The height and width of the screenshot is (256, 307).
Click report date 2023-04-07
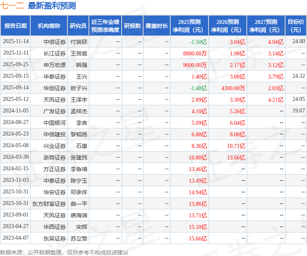click(x=16, y=238)
